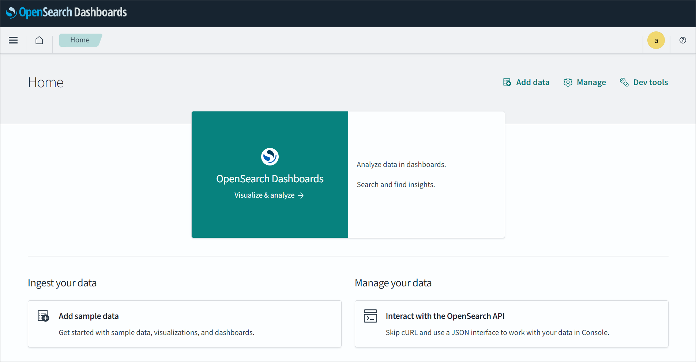
Task: Click the Home page heading
Action: [x=46, y=83]
